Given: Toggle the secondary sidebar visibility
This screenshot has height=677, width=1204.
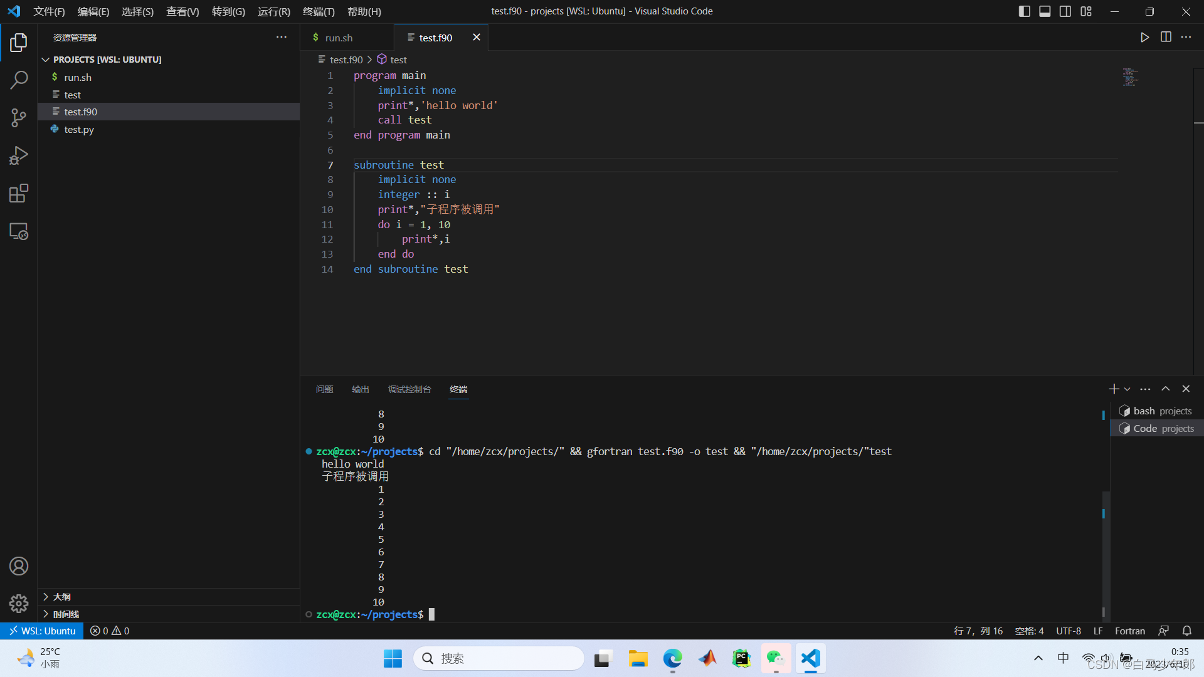Looking at the screenshot, I should point(1065,11).
